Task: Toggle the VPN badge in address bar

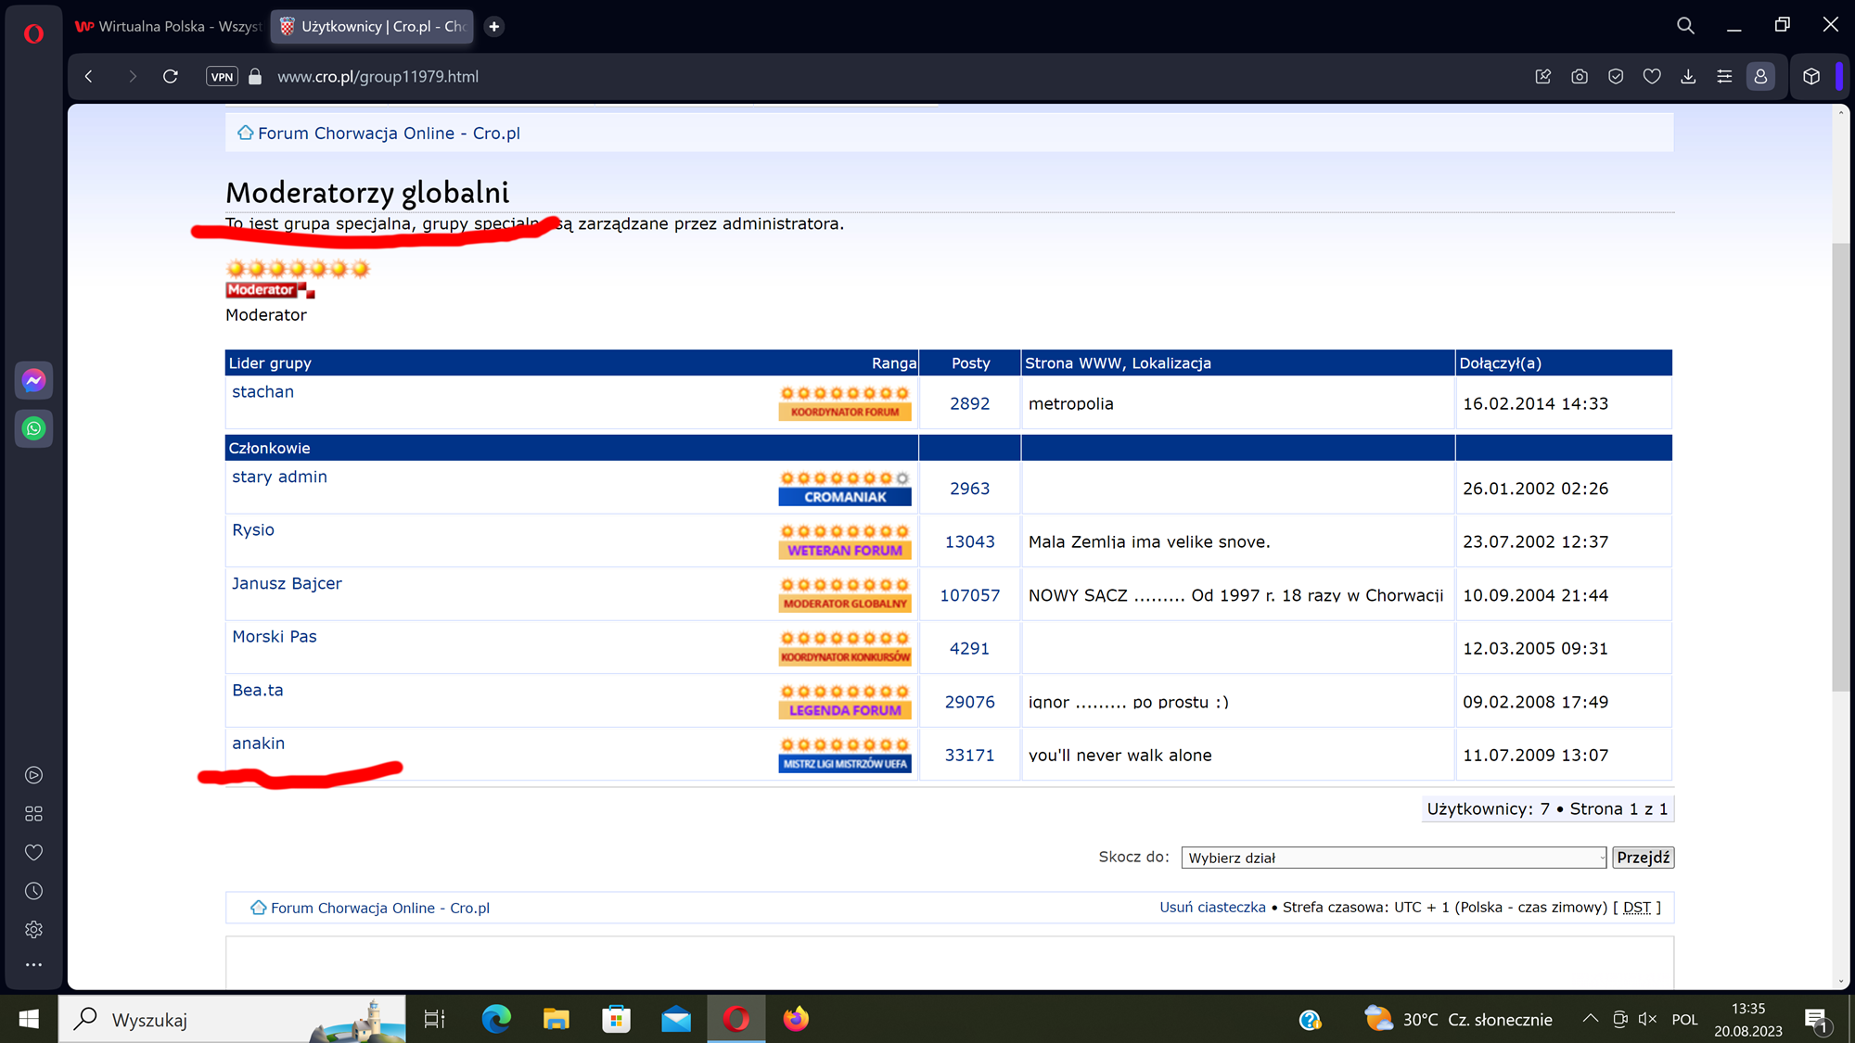Action: (x=222, y=77)
